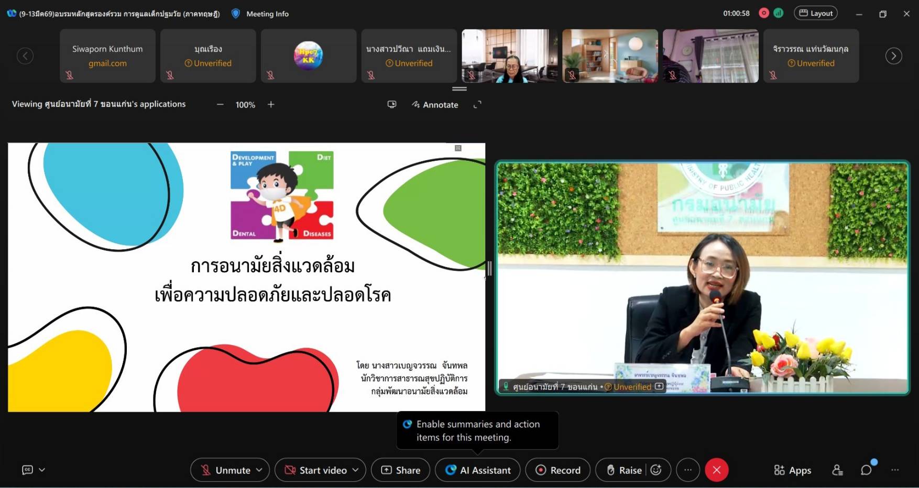Image resolution: width=919 pixels, height=488 pixels.
Task: Expand the Start video options arrow
Action: pos(356,470)
